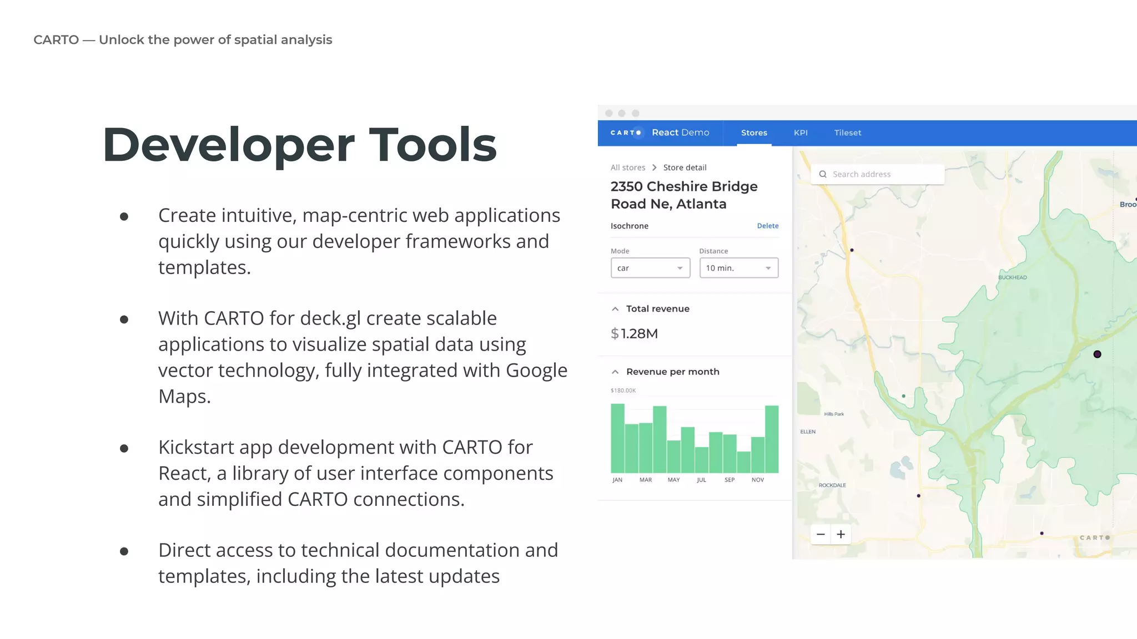This screenshot has height=639, width=1137.
Task: Click the Isochrone label
Action: [x=630, y=226]
